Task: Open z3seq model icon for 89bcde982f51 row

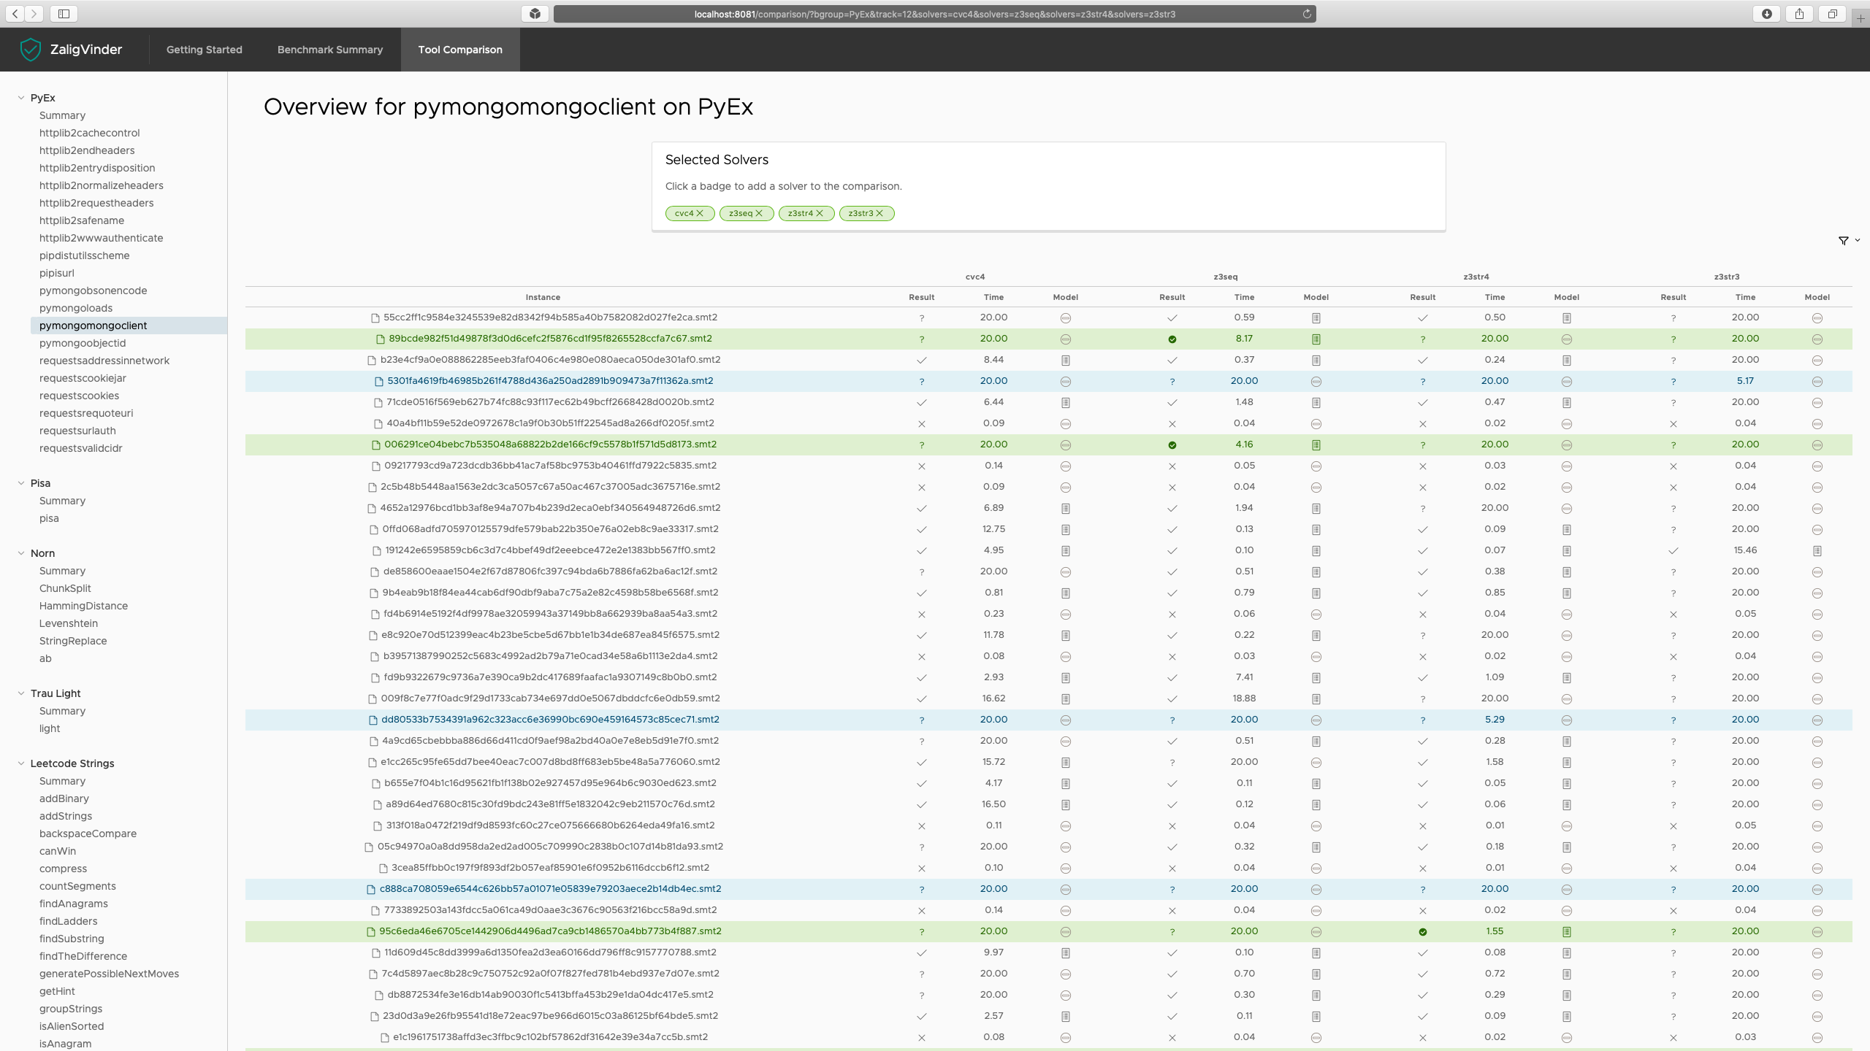Action: pos(1316,339)
